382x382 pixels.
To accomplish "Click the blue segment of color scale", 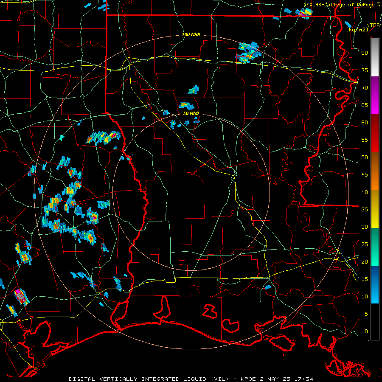I will pyautogui.click(x=375, y=284).
